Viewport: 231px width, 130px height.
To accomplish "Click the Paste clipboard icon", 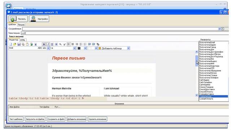I will 27,44.
